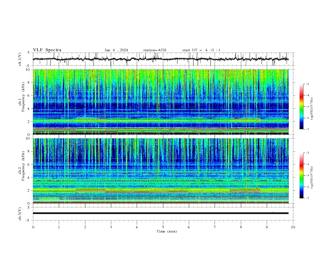Click the time axis tick label "1"
This screenshot has height=255, width=330.
click(x=59, y=227)
